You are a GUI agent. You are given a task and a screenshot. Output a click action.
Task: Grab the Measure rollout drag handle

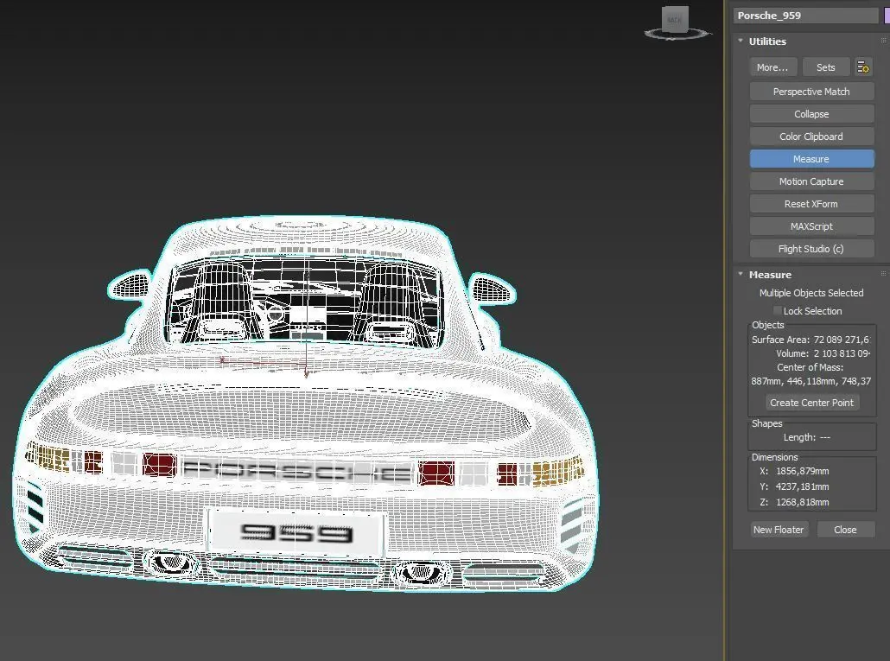(883, 274)
